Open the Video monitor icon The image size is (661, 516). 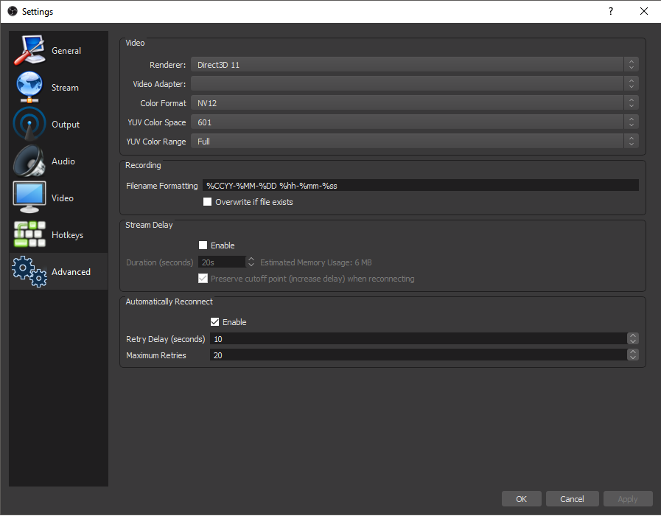pyautogui.click(x=29, y=198)
